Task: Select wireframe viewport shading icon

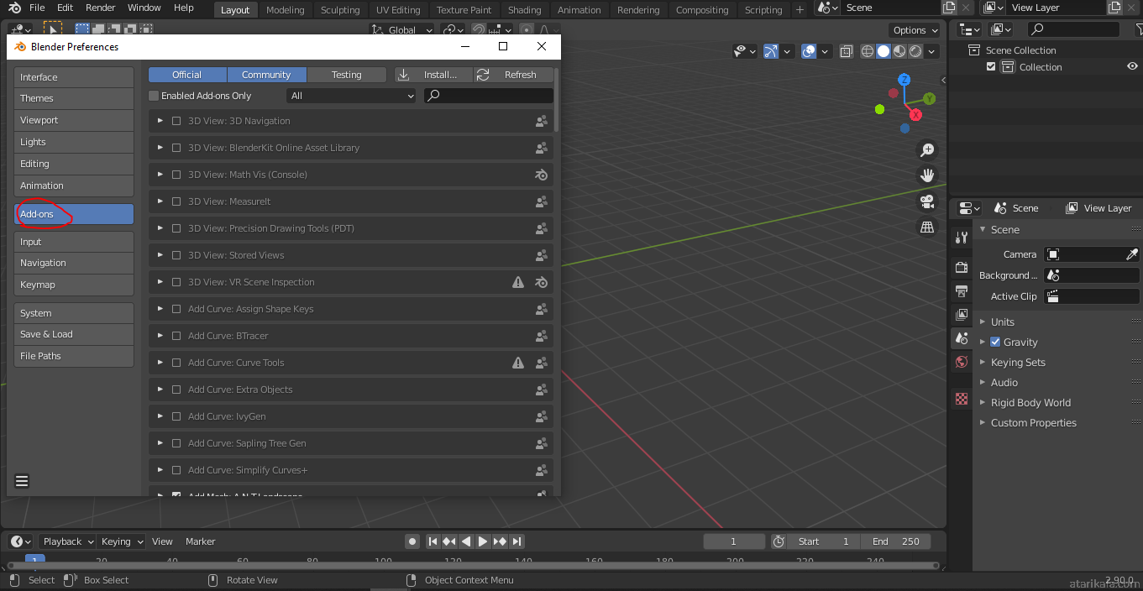Action: tap(868, 51)
